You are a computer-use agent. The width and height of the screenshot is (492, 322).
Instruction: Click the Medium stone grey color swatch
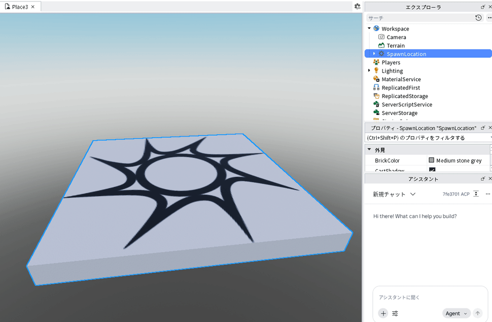point(432,160)
